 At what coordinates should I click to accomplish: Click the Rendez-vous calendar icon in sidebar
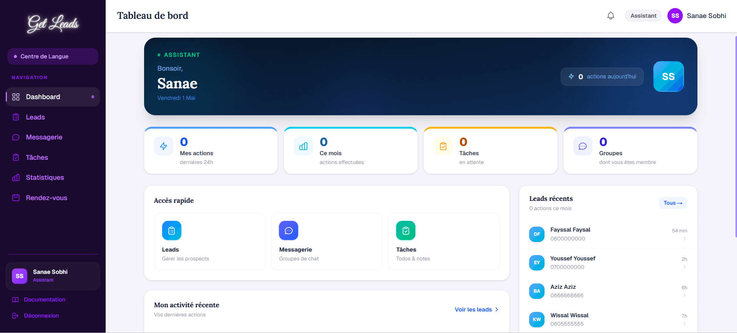coord(16,198)
